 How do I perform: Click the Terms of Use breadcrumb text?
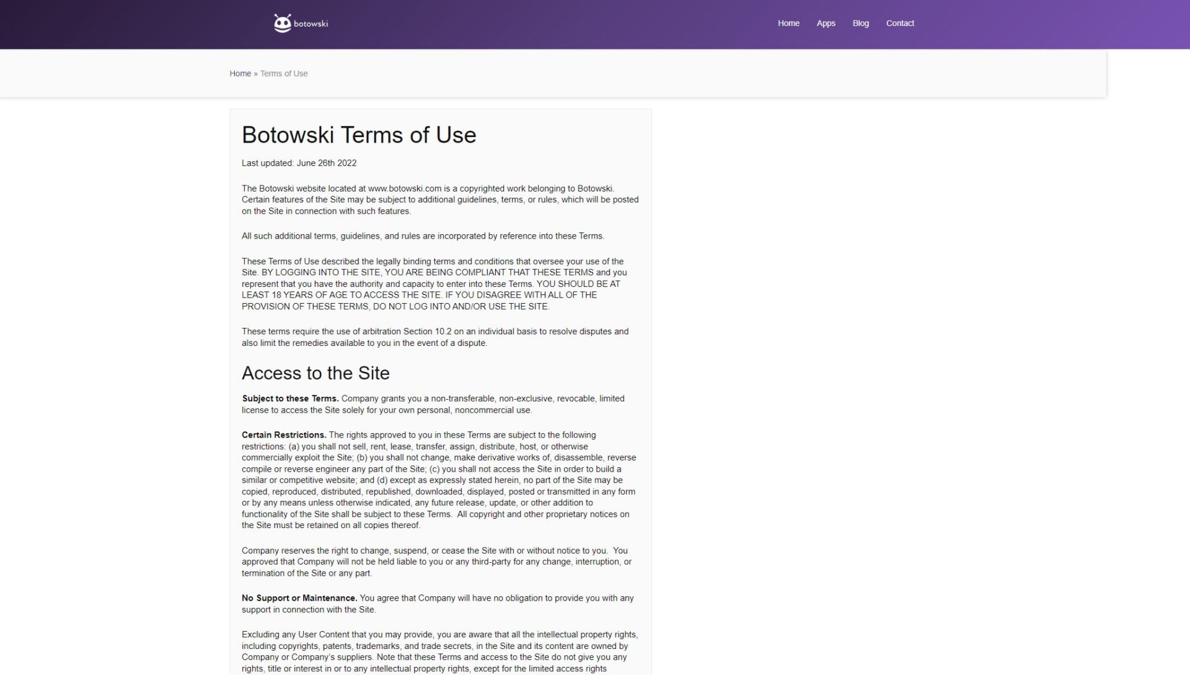(x=284, y=74)
